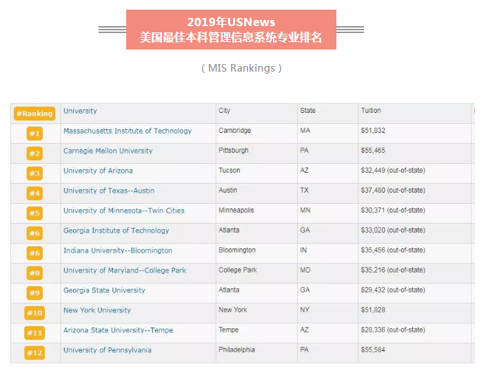
Task: Click the #6 badge beside Indiana University
Action: point(34,253)
